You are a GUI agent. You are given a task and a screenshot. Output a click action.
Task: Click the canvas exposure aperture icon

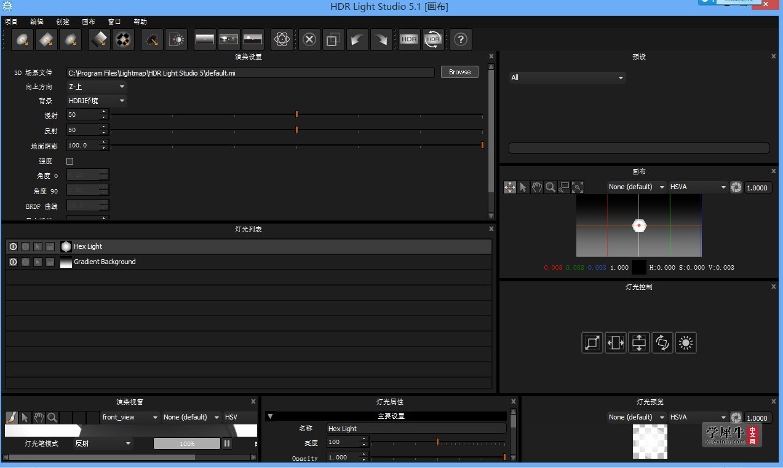pyautogui.click(x=736, y=187)
